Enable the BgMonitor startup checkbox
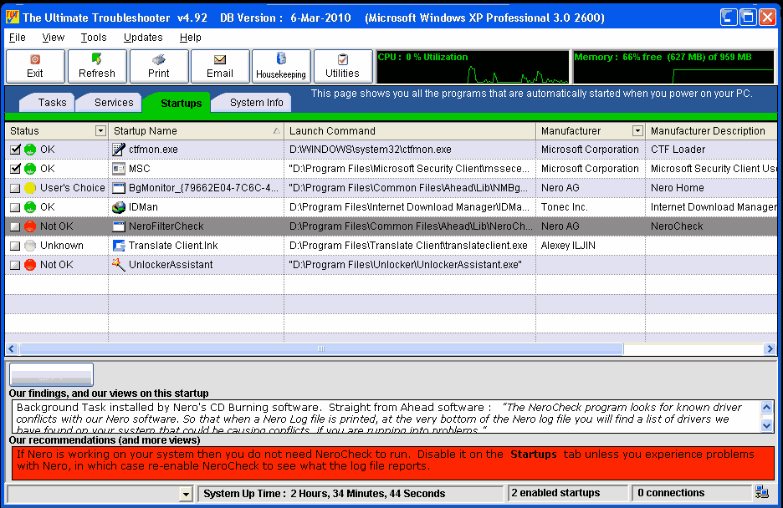 coord(15,188)
